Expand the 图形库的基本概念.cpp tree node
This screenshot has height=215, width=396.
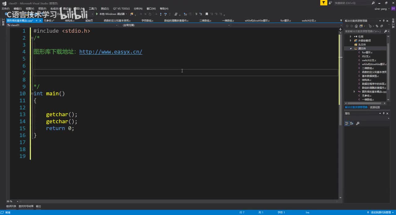tap(355, 92)
